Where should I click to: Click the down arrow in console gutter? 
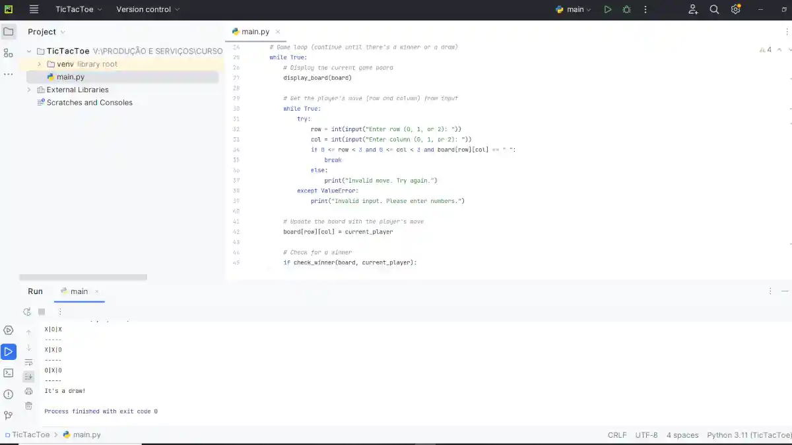28,347
